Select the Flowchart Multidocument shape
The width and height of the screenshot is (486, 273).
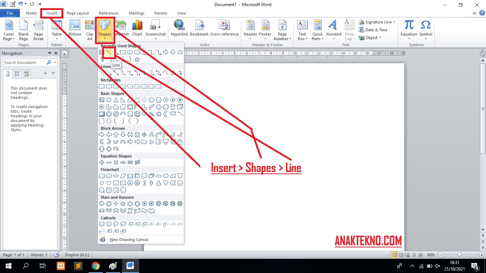point(152,176)
